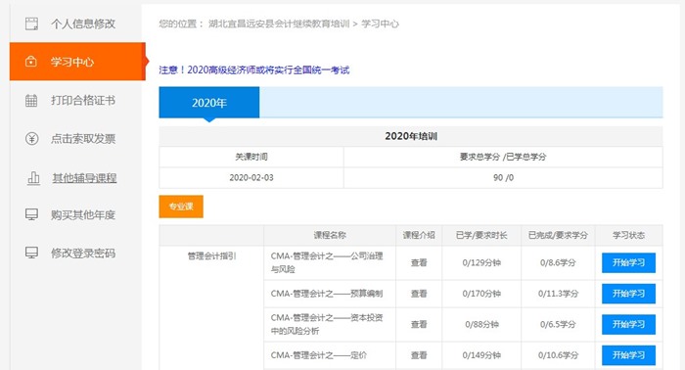Click the 学习状态 column header

point(628,235)
